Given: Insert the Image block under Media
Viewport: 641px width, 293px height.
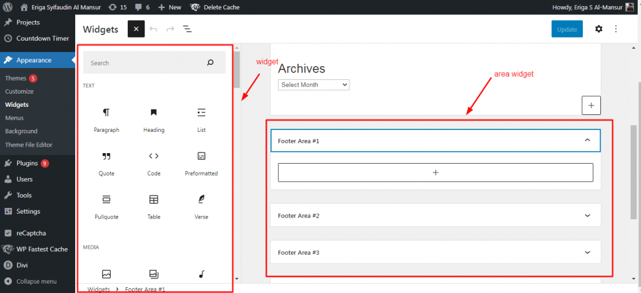Looking at the screenshot, I should [106, 274].
